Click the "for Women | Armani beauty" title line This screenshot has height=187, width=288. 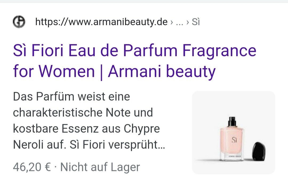tap(114, 71)
